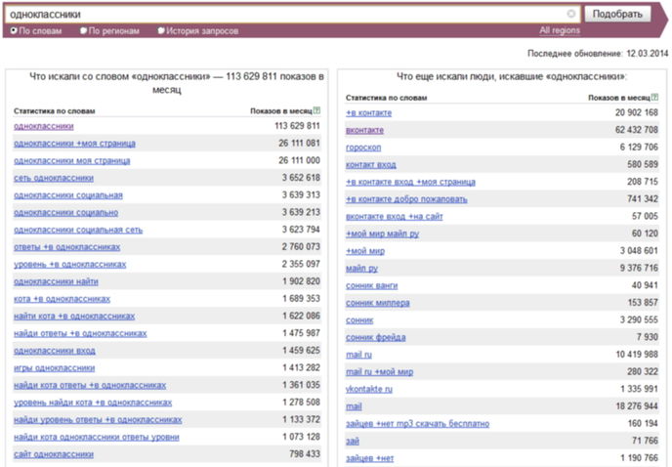
Task: Open 'сонник фрейда' related query link
Action: point(375,337)
